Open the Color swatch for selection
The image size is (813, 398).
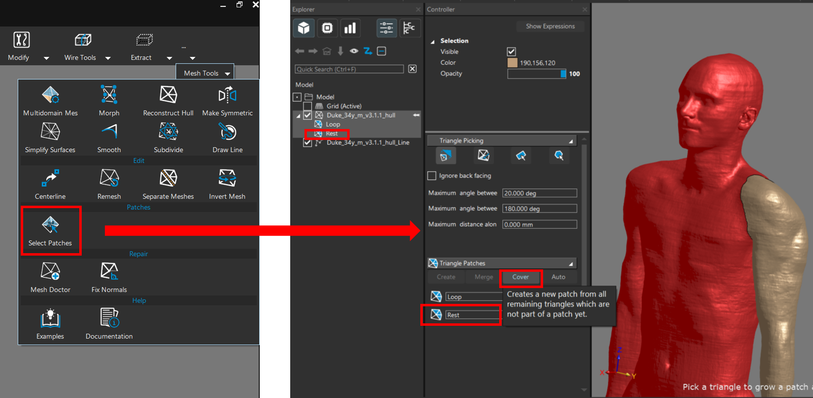512,63
